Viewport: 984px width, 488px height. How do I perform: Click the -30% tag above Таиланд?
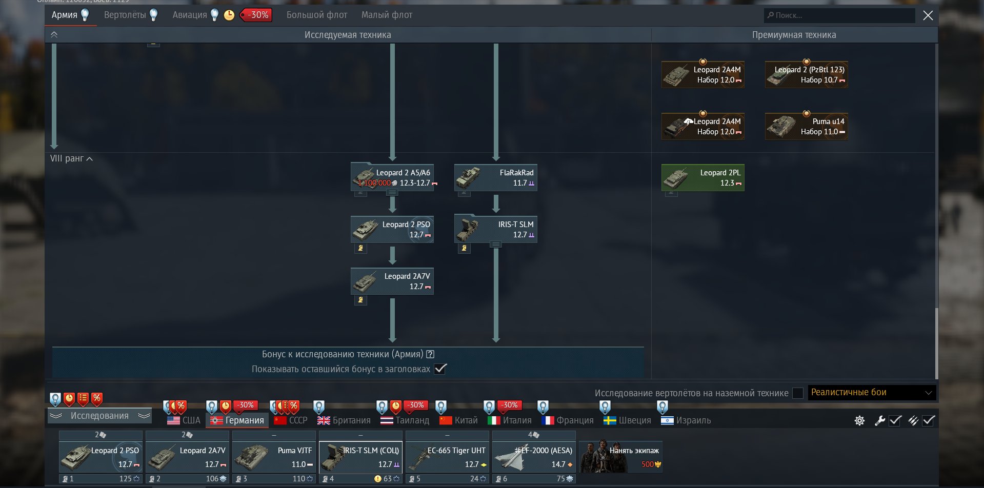click(x=415, y=405)
